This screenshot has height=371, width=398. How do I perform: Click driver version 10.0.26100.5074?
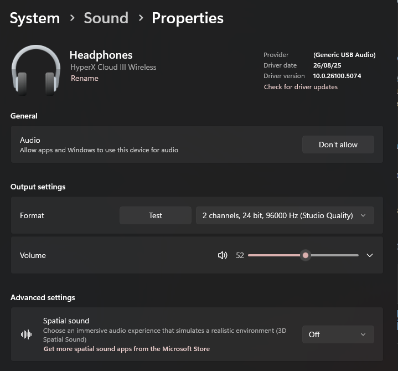(x=337, y=76)
